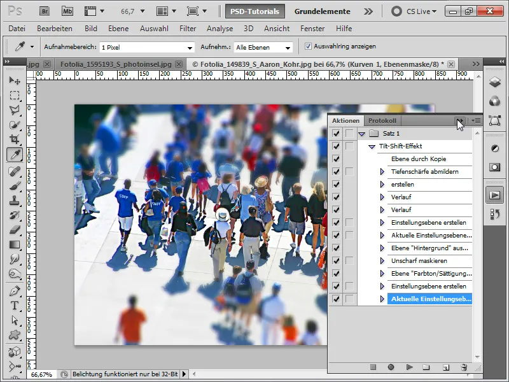Viewport: 509px width, 382px height.
Task: Delete selected action with trash icon
Action: click(x=464, y=367)
